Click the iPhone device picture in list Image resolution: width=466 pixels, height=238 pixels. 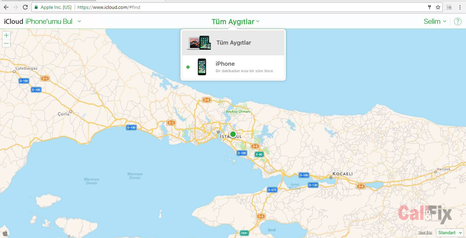click(x=202, y=67)
